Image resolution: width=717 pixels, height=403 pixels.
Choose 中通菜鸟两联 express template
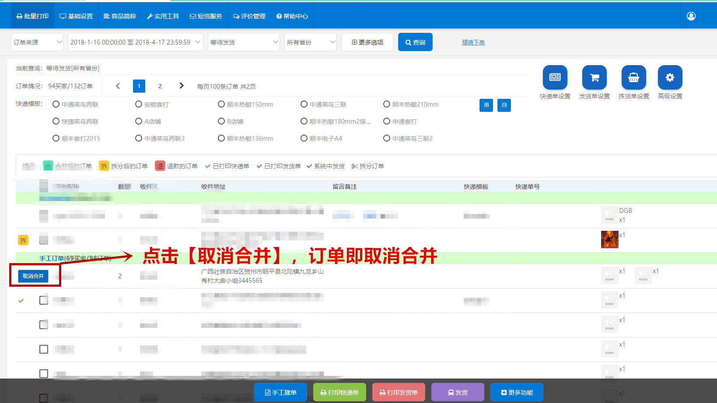coord(56,104)
